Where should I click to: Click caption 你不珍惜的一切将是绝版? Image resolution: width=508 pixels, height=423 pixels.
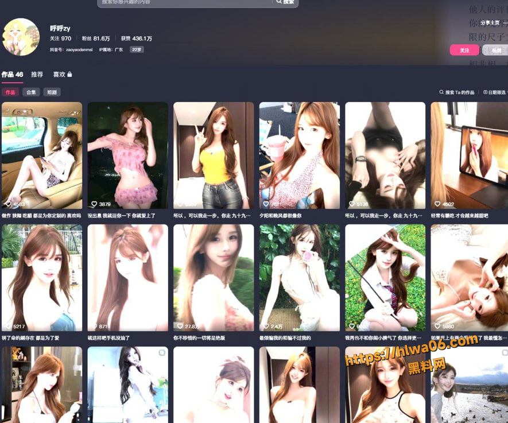click(x=199, y=338)
